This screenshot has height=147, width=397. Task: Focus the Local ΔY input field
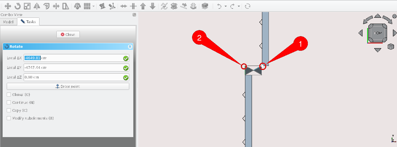tap(73, 68)
